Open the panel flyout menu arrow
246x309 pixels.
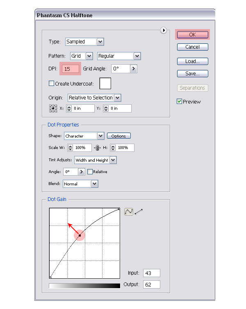[164, 30]
